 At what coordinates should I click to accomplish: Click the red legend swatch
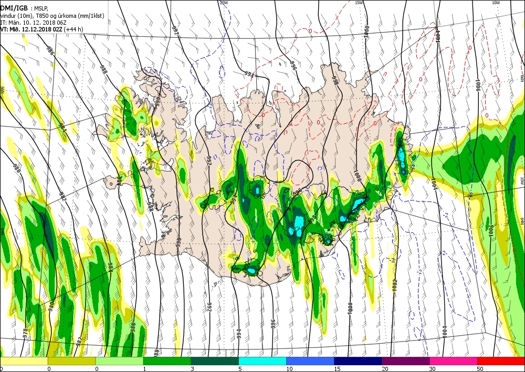click(x=501, y=361)
